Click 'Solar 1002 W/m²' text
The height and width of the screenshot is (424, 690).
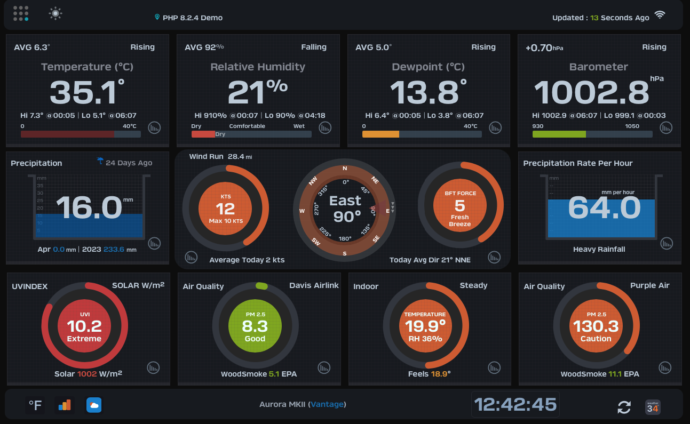tap(88, 373)
